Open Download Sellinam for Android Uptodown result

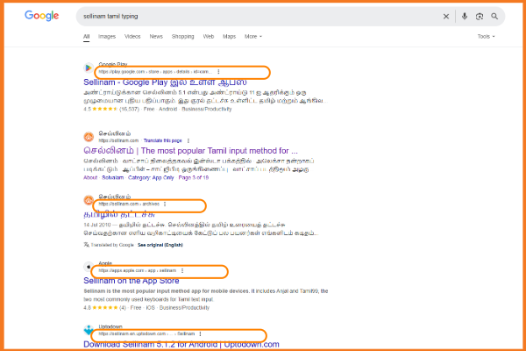click(x=181, y=344)
